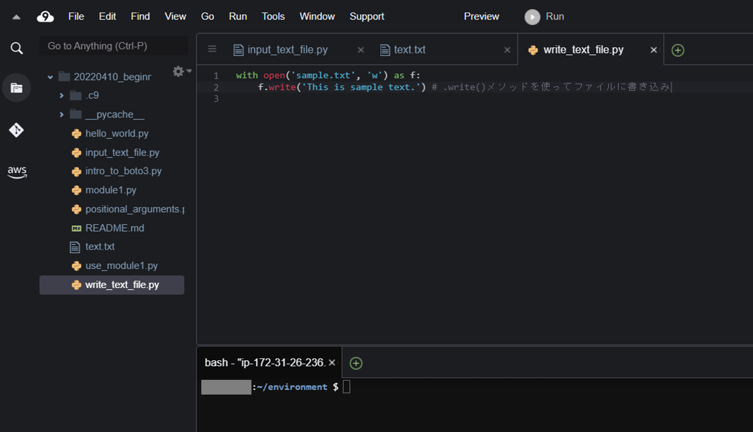Click the Run text button in toolbar

point(555,16)
